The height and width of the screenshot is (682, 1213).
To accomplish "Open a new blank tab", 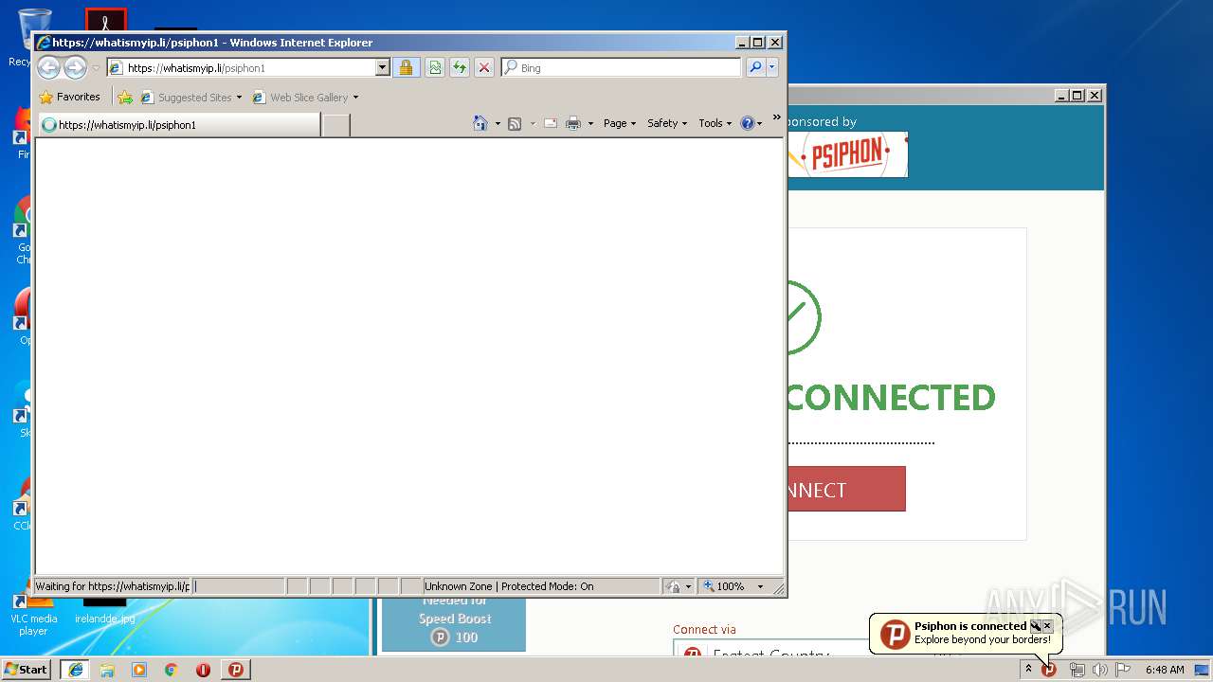I will click(335, 125).
